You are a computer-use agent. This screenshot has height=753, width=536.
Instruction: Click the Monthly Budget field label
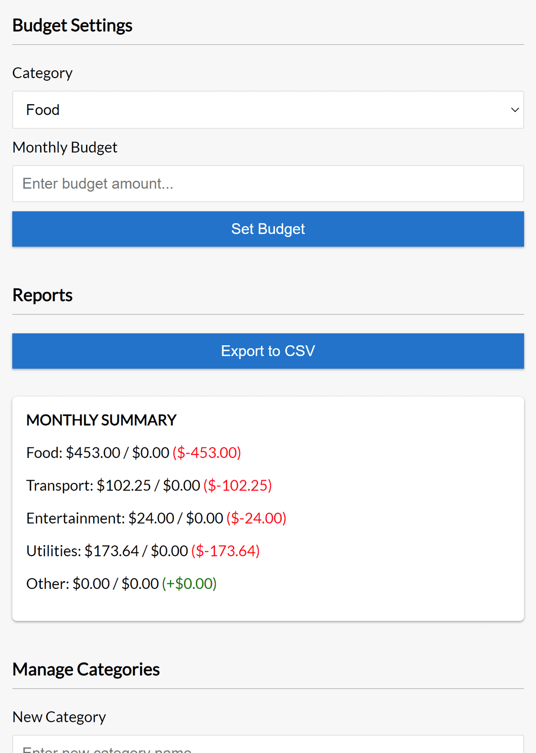(65, 147)
